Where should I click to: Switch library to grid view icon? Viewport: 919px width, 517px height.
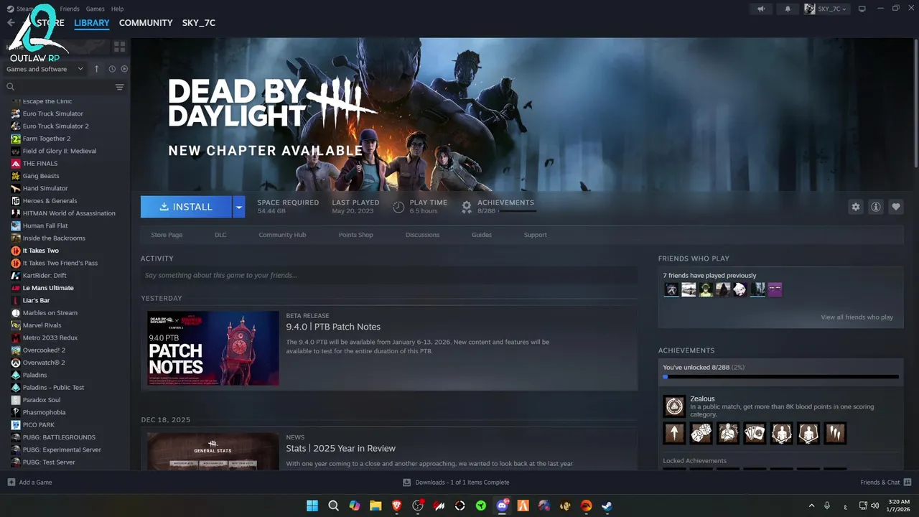tap(119, 47)
